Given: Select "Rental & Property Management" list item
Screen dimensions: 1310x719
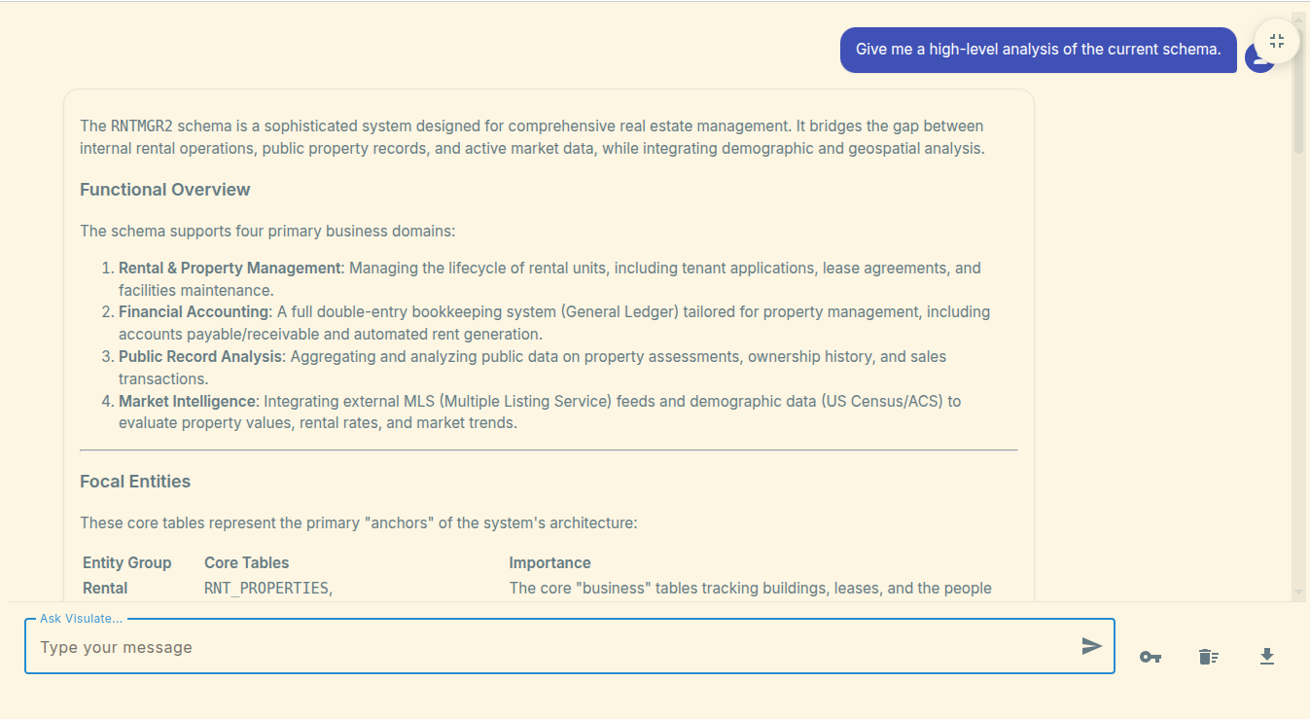Looking at the screenshot, I should [x=230, y=268].
